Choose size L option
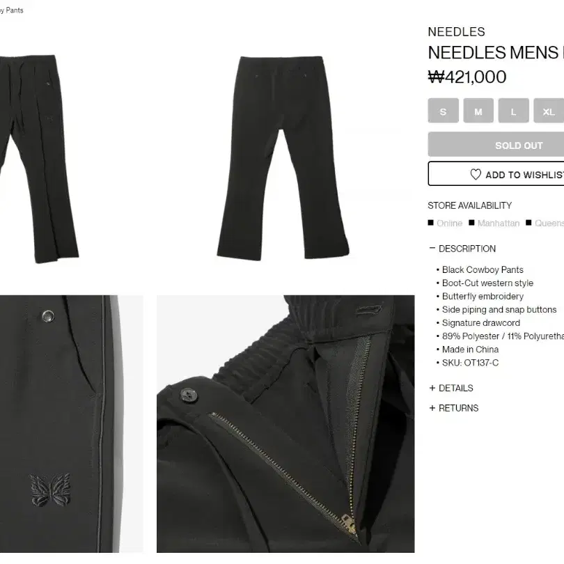 [x=513, y=111]
